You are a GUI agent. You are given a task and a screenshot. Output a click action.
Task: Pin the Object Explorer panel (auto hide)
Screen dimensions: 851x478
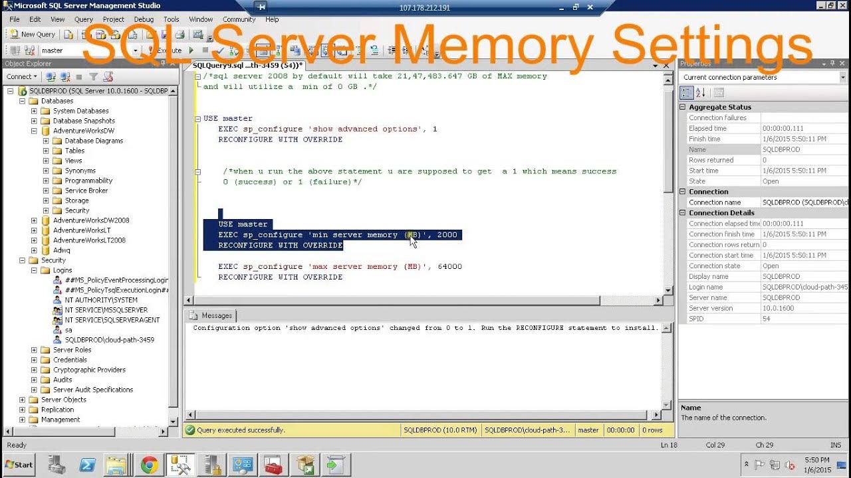point(163,64)
